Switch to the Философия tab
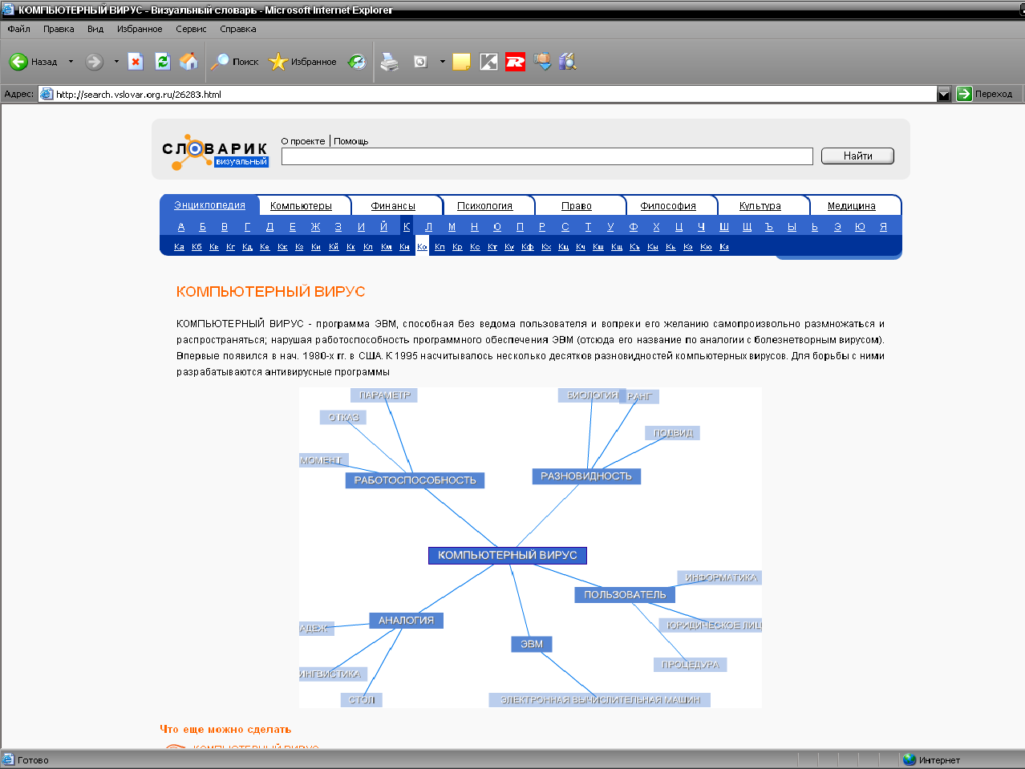 tap(668, 206)
